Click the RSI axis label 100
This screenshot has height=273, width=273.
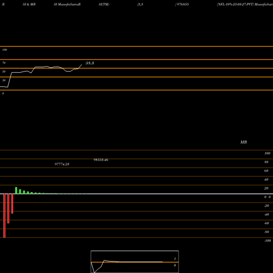(5, 50)
